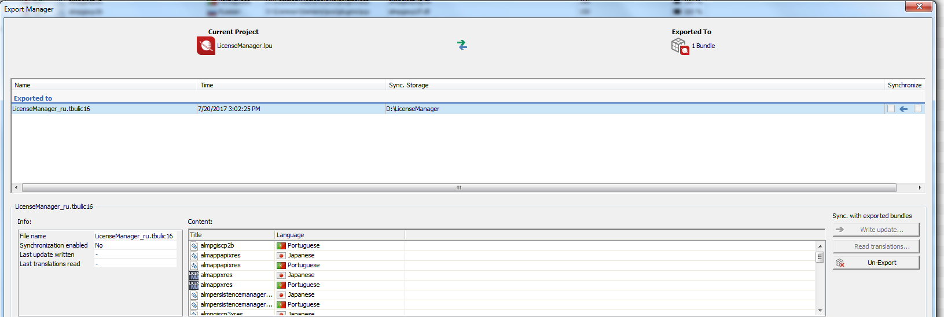This screenshot has width=944, height=317.
Task: Click the almpgiscp2b file icon
Action: [194, 246]
